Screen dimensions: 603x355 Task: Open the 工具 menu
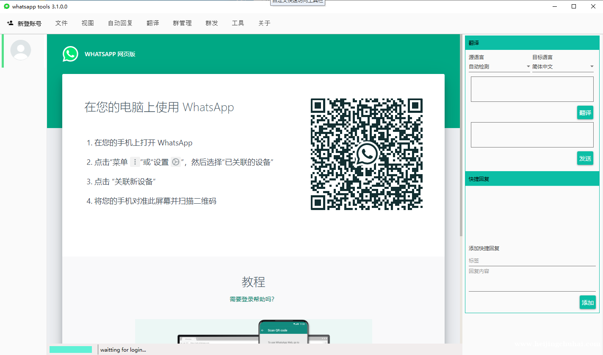(238, 23)
